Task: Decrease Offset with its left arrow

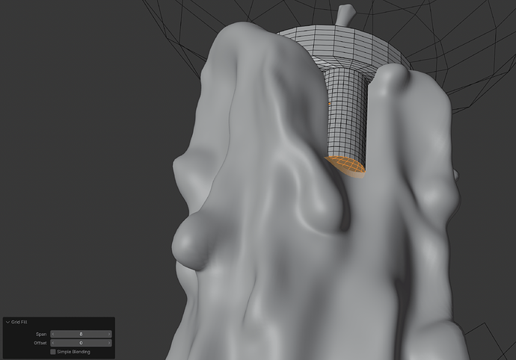Action: 53,343
